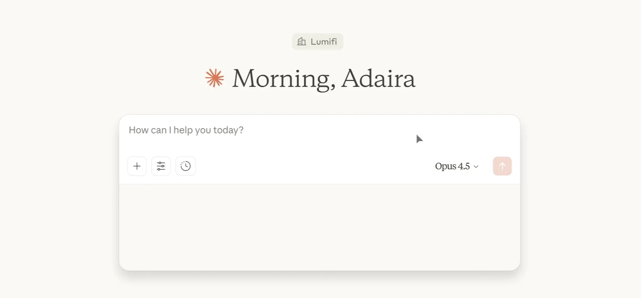Click the building icon beside Lumifi

302,42
